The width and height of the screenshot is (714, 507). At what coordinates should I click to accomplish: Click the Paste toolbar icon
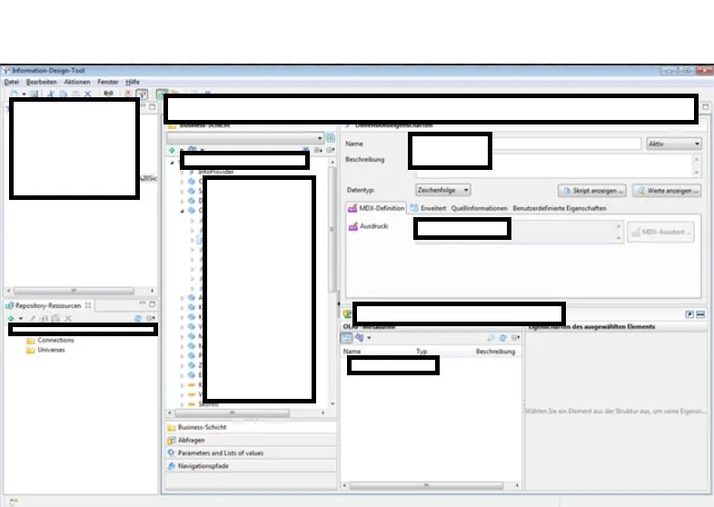click(x=75, y=94)
